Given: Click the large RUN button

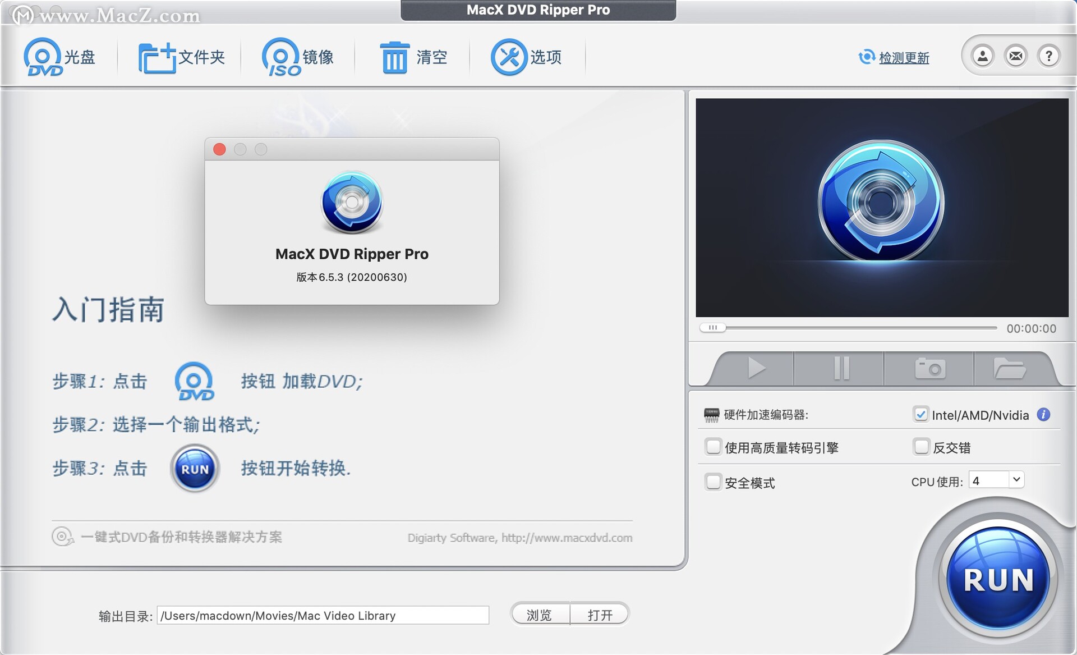Looking at the screenshot, I should 998,579.
